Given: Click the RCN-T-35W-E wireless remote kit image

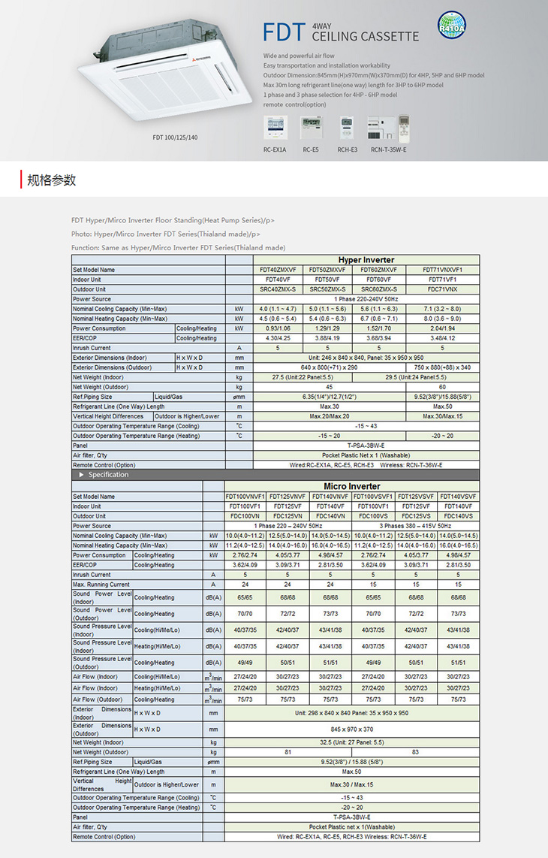Looking at the screenshot, I should click(x=388, y=128).
